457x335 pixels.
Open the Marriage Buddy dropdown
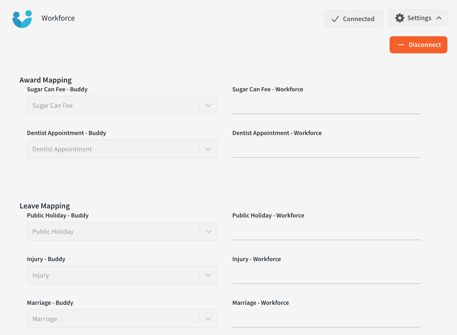click(122, 319)
